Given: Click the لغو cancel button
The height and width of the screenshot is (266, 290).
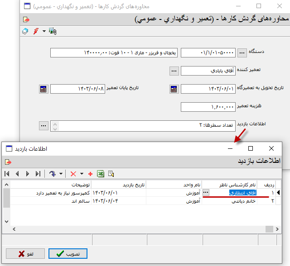Looking at the screenshot, I should coord(25,254).
